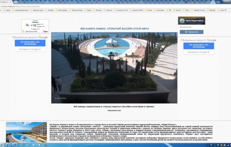The width and height of the screenshot is (231, 147).
Task: Click the Яндекс link in weather widget
Action: [x=45, y=31]
